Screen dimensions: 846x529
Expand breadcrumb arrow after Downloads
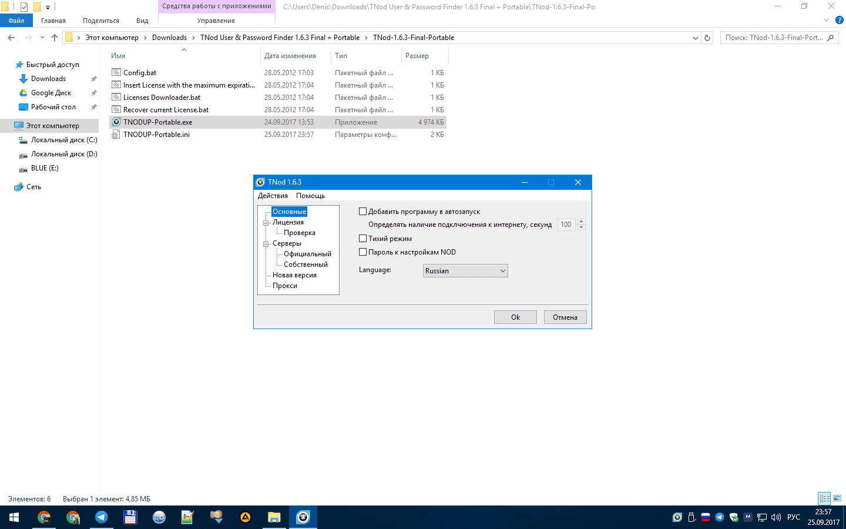tap(193, 38)
